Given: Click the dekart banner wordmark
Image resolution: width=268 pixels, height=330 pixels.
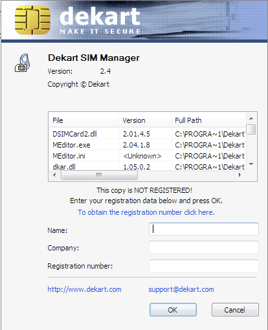Looking at the screenshot, I should pos(100,16).
